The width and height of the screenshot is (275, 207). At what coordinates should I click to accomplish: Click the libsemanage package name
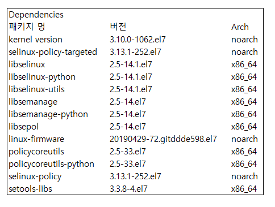click(33, 102)
